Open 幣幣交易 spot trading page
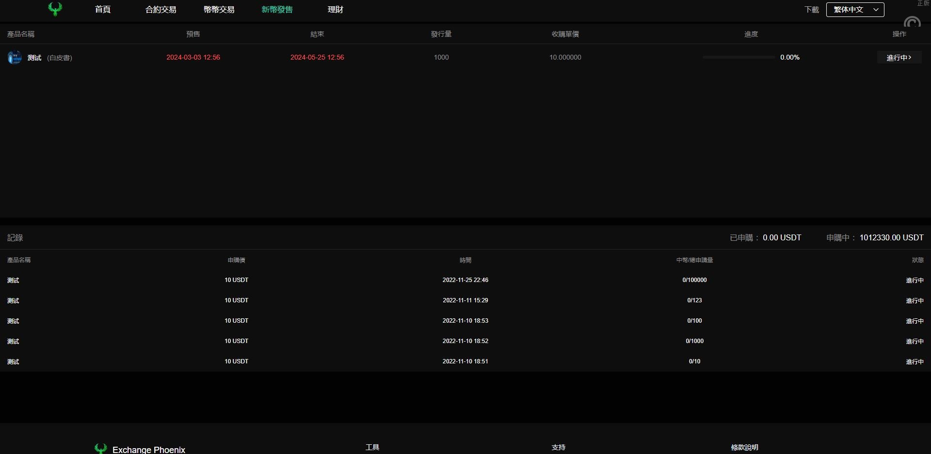Screen dimensions: 931x454 coord(219,10)
